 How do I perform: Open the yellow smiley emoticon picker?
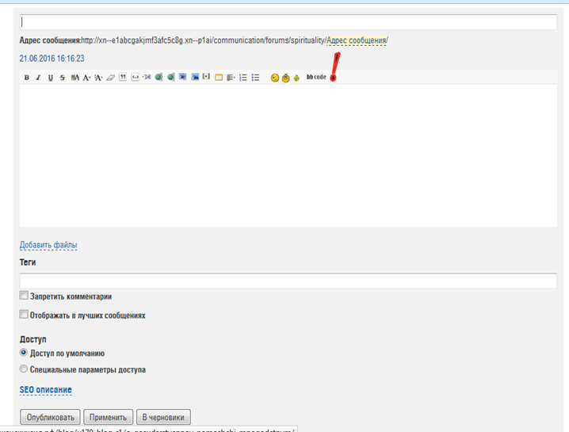(275, 78)
